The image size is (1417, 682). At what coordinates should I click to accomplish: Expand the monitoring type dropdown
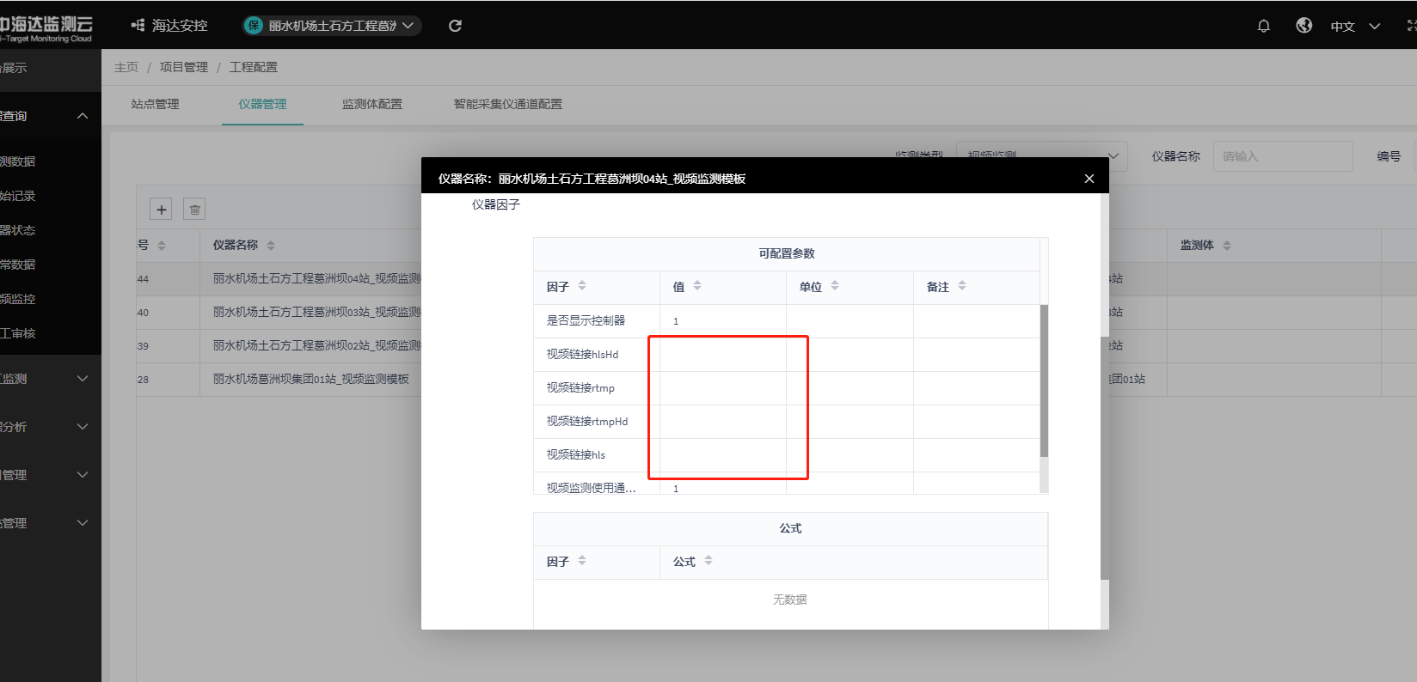coord(1113,156)
